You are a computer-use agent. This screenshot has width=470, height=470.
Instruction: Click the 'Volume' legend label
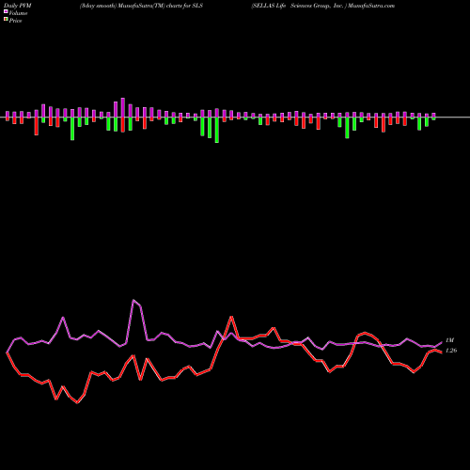click(x=18, y=13)
